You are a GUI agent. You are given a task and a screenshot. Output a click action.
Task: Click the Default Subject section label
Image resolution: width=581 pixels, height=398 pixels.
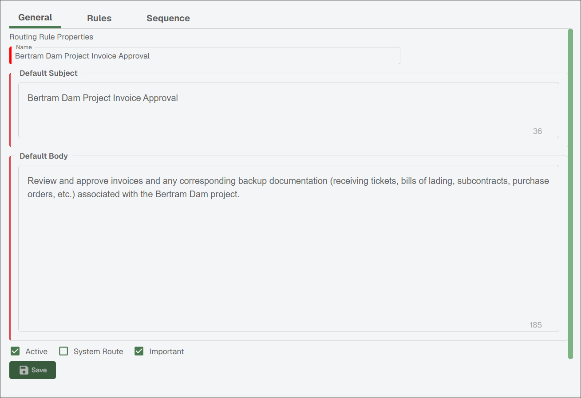(48, 73)
